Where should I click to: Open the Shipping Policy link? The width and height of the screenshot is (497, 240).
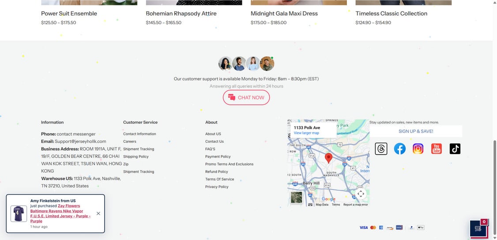click(x=136, y=156)
